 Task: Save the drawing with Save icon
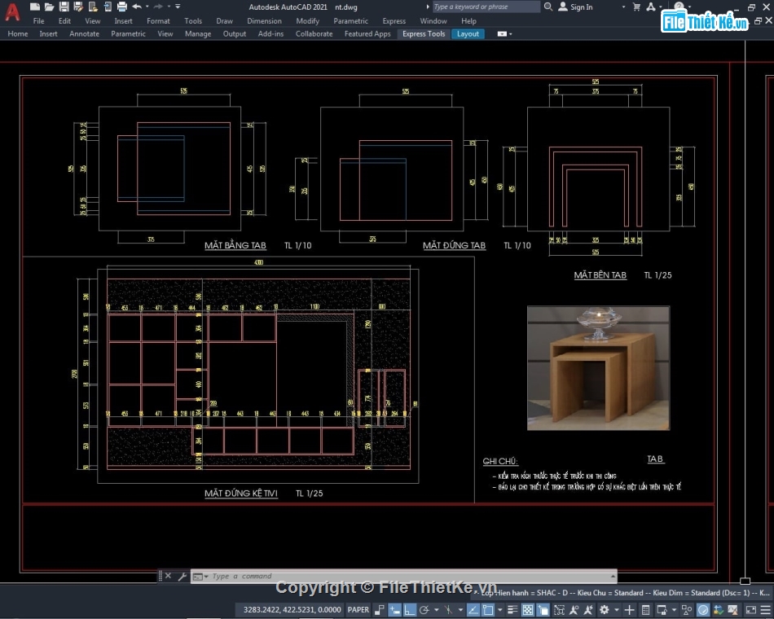(x=64, y=7)
